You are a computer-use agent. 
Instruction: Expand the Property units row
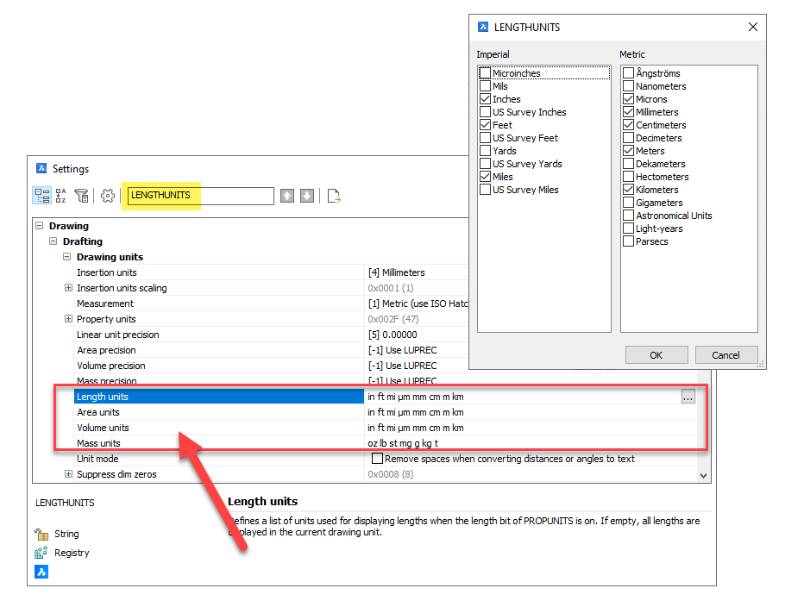(69, 319)
